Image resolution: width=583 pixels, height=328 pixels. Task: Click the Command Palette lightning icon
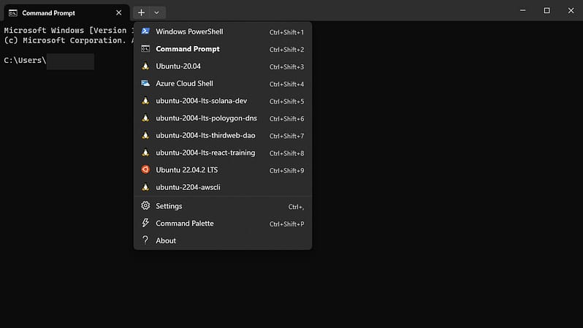[145, 224]
